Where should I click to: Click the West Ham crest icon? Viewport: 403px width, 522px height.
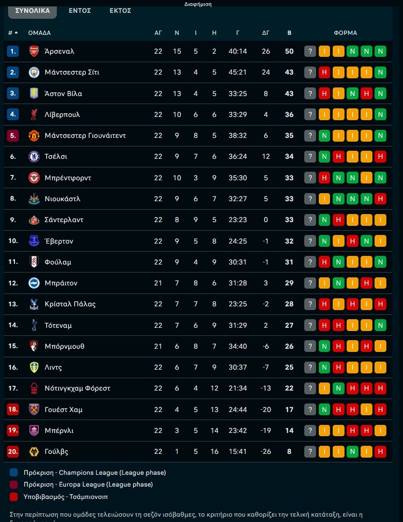tap(34, 409)
